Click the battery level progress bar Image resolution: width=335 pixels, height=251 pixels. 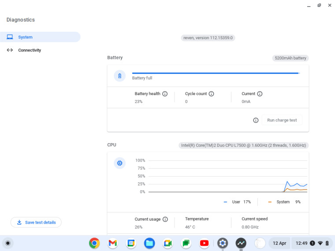click(x=216, y=73)
